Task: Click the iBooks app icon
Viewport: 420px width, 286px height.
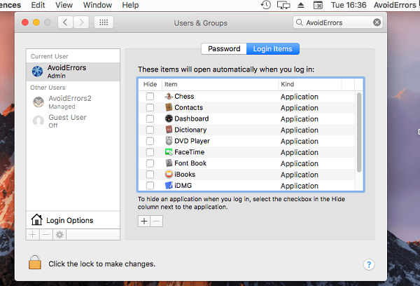Action: click(169, 175)
